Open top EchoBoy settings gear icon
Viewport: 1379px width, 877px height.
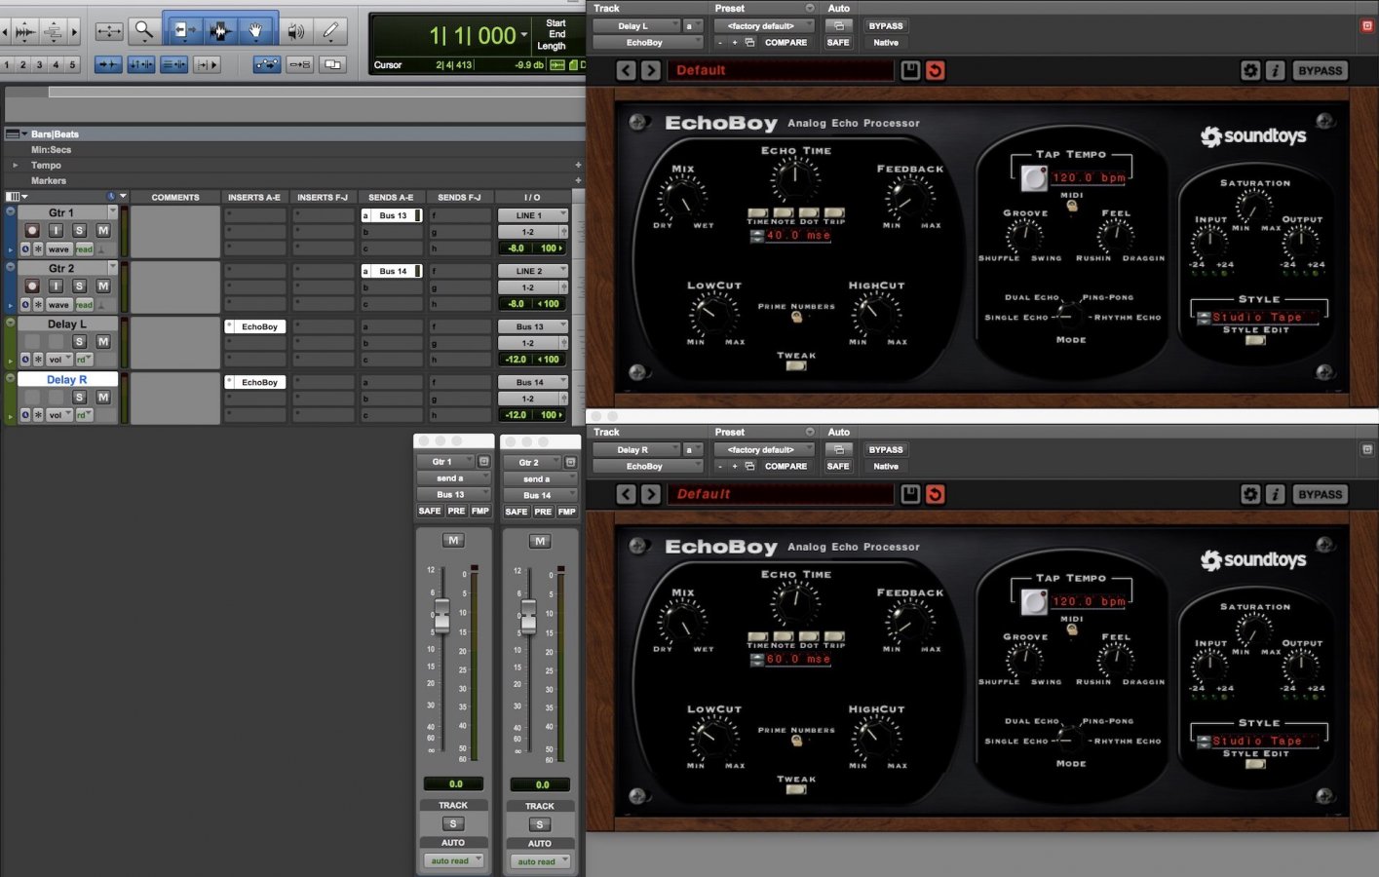click(x=1249, y=70)
